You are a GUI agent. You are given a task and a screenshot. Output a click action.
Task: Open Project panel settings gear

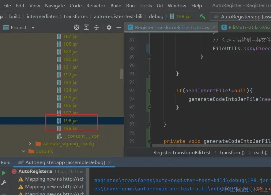[109, 27]
